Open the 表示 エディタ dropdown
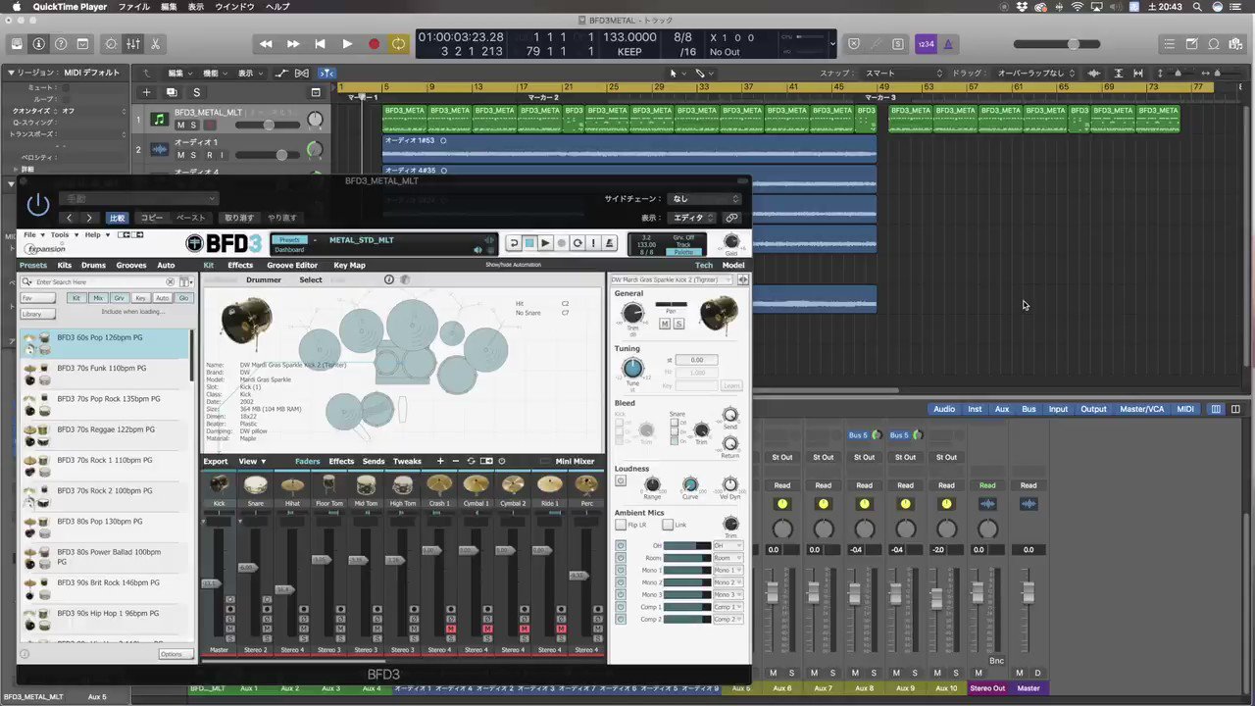The image size is (1255, 706). point(692,218)
